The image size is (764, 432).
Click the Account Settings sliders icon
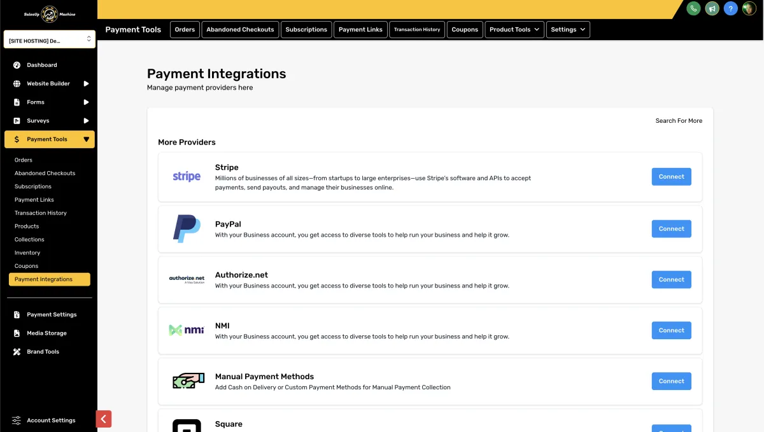[x=17, y=420]
